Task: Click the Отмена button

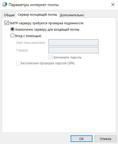Action: tap(106, 139)
